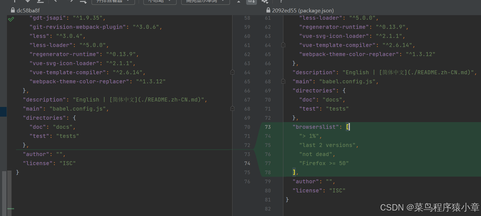Click "doc": "docs" in left pane
The width and height of the screenshot is (481, 216).
click(x=52, y=127)
